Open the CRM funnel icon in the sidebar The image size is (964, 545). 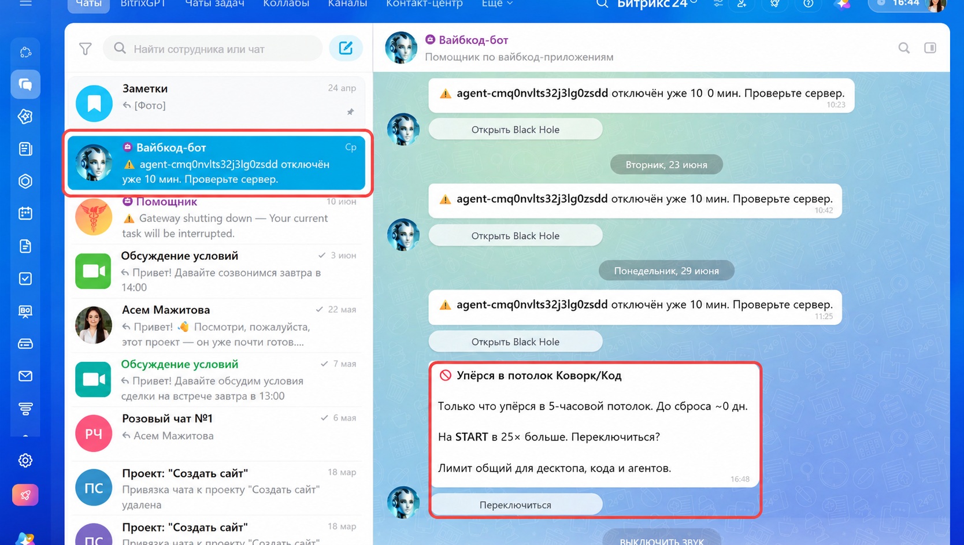coord(25,409)
